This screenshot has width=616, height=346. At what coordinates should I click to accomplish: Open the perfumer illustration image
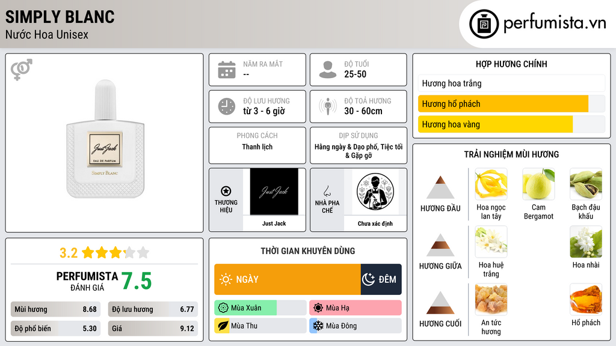375,192
